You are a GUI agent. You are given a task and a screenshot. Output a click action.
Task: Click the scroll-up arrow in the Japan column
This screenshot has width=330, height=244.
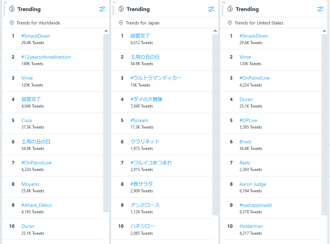215,31
